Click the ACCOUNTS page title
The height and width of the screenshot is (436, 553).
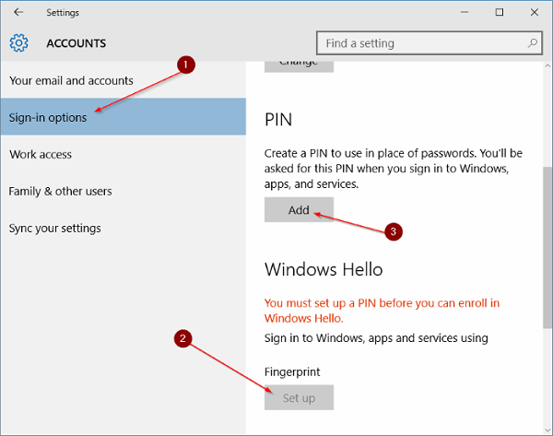tap(76, 43)
